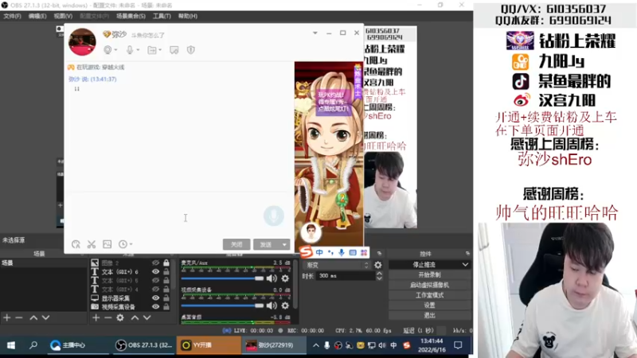Toggle lock on 显示器采集 source
The width and height of the screenshot is (637, 358).
tap(166, 298)
